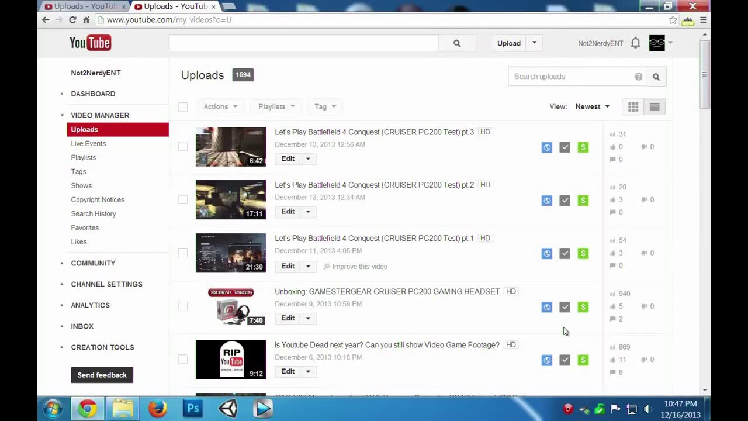Expand the COMMUNITY sidebar section

click(x=93, y=264)
